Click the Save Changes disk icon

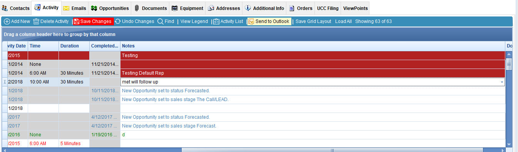pos(76,21)
